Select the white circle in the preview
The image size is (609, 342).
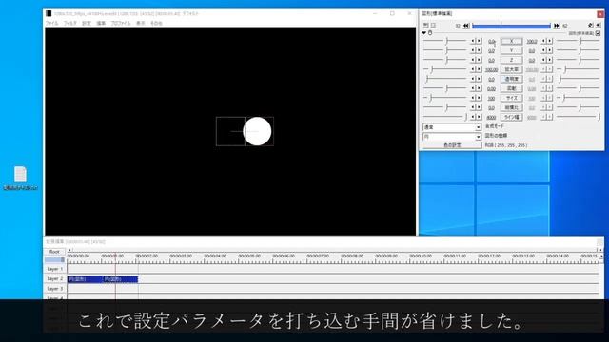point(257,131)
